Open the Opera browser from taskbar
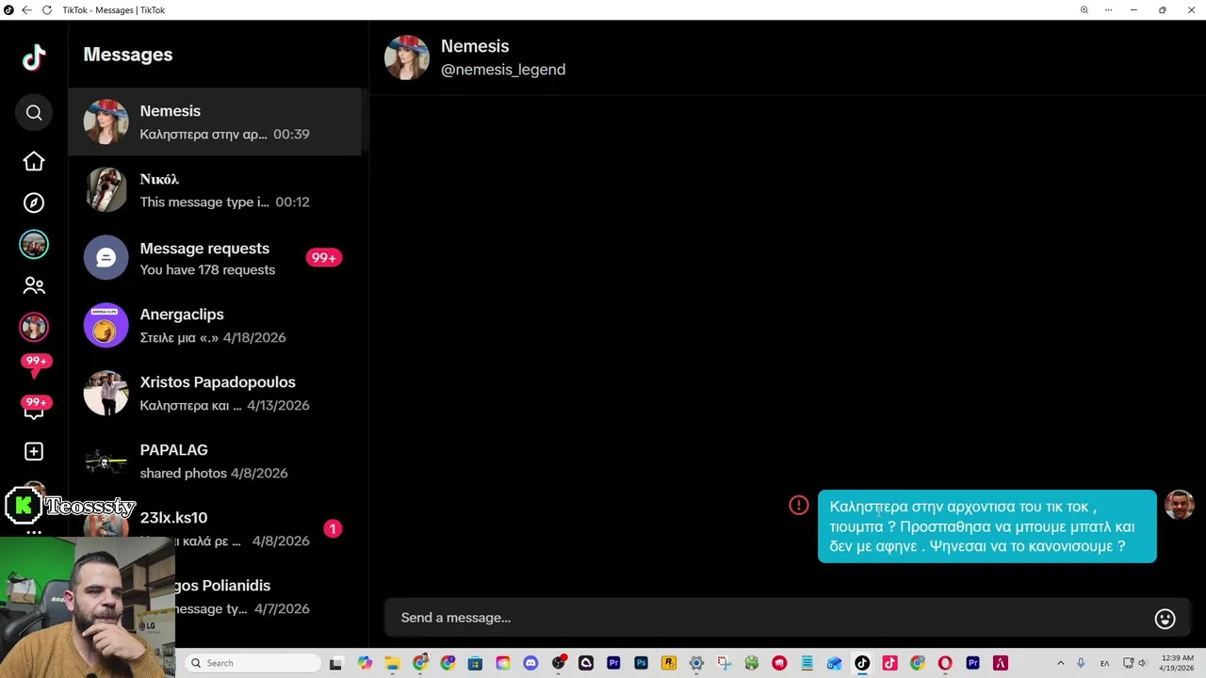Image resolution: width=1206 pixels, height=678 pixels. [x=945, y=663]
